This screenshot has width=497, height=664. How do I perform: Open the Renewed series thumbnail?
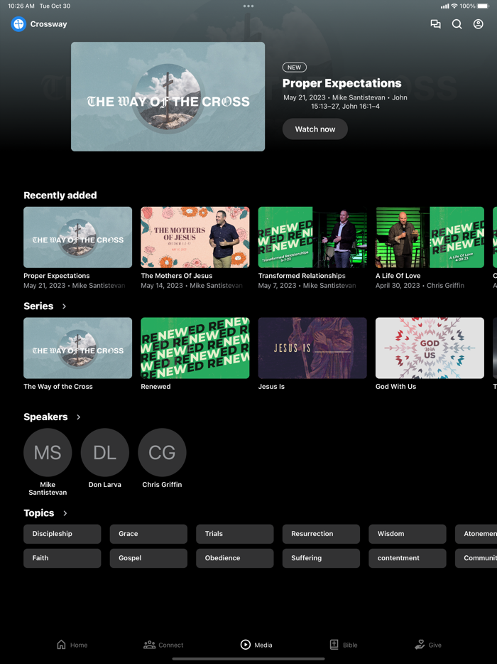pyautogui.click(x=195, y=348)
